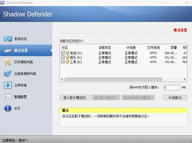Click the partition list left scroll arrow

pos(62,79)
